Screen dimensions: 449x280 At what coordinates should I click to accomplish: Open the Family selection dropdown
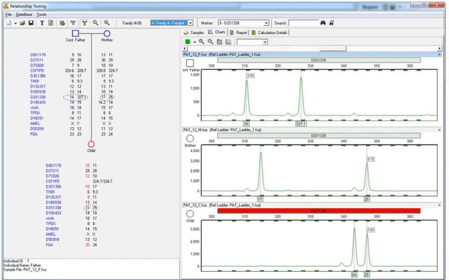[x=191, y=23]
